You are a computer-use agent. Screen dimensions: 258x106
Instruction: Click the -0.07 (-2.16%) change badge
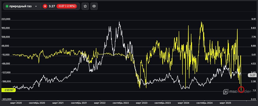tap(67, 6)
